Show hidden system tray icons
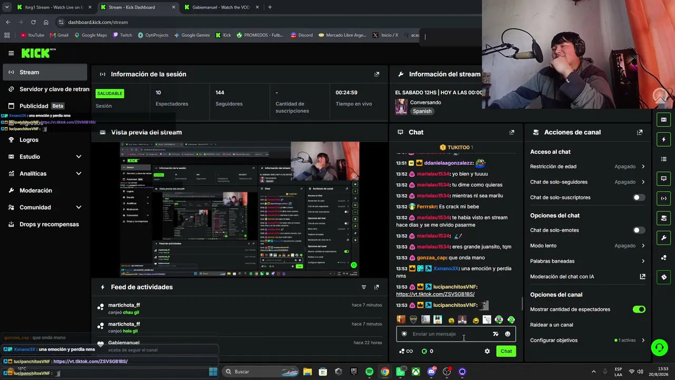The height and width of the screenshot is (380, 675). point(593,372)
